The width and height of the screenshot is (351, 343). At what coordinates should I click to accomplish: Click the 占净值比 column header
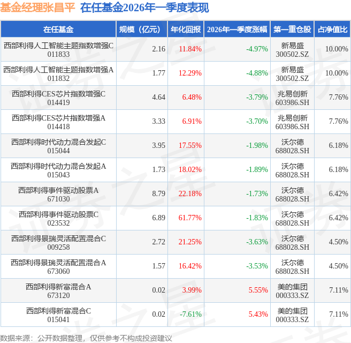[333, 29]
